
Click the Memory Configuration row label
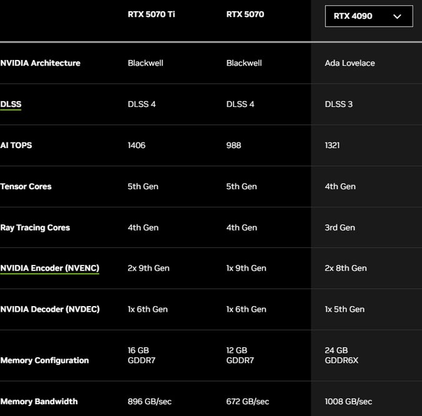(44, 360)
